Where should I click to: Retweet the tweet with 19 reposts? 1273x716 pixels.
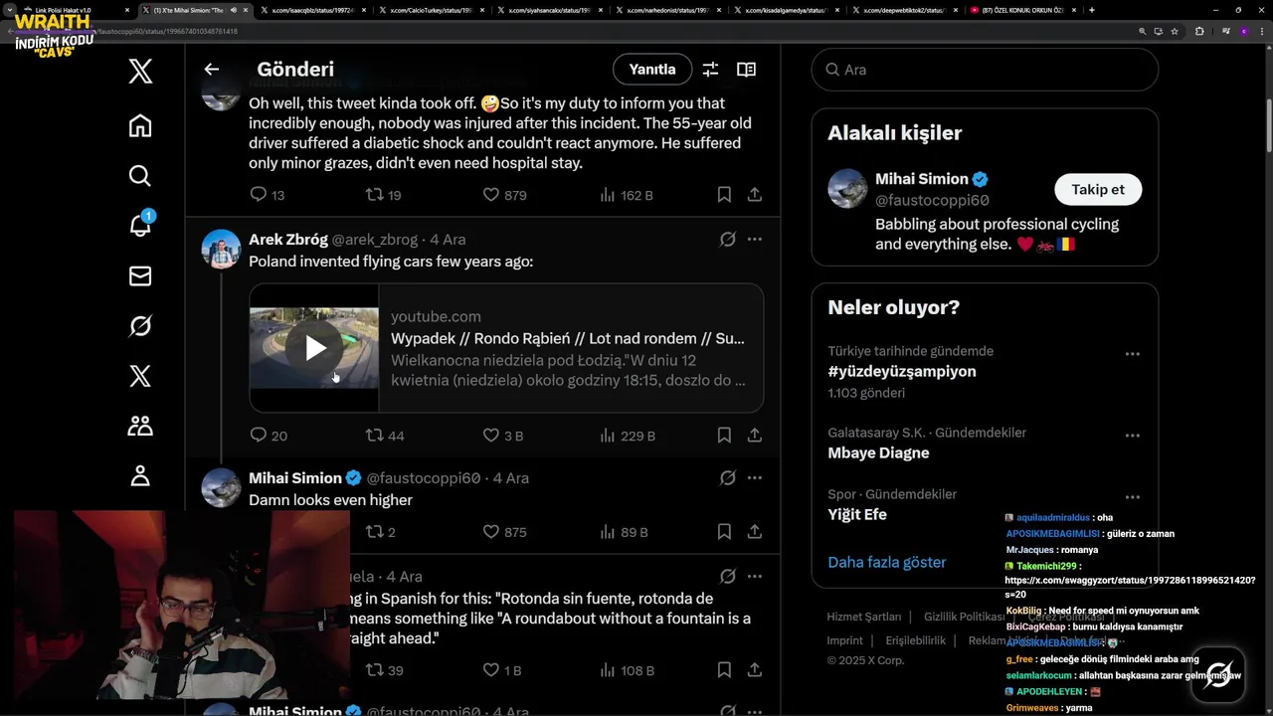384,195
